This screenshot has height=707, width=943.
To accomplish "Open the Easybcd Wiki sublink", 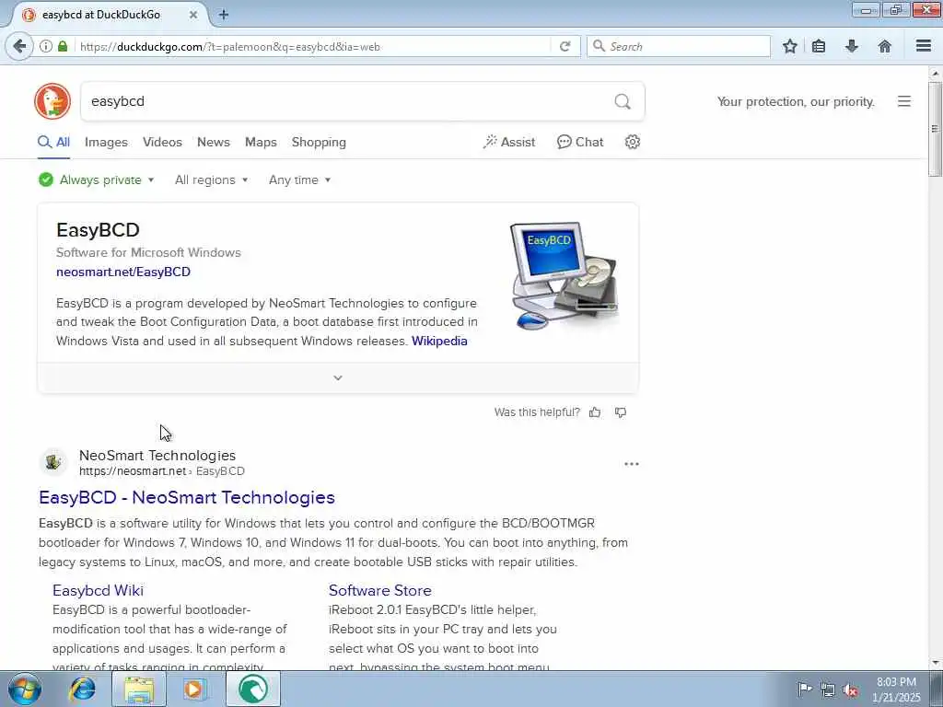I will point(98,590).
